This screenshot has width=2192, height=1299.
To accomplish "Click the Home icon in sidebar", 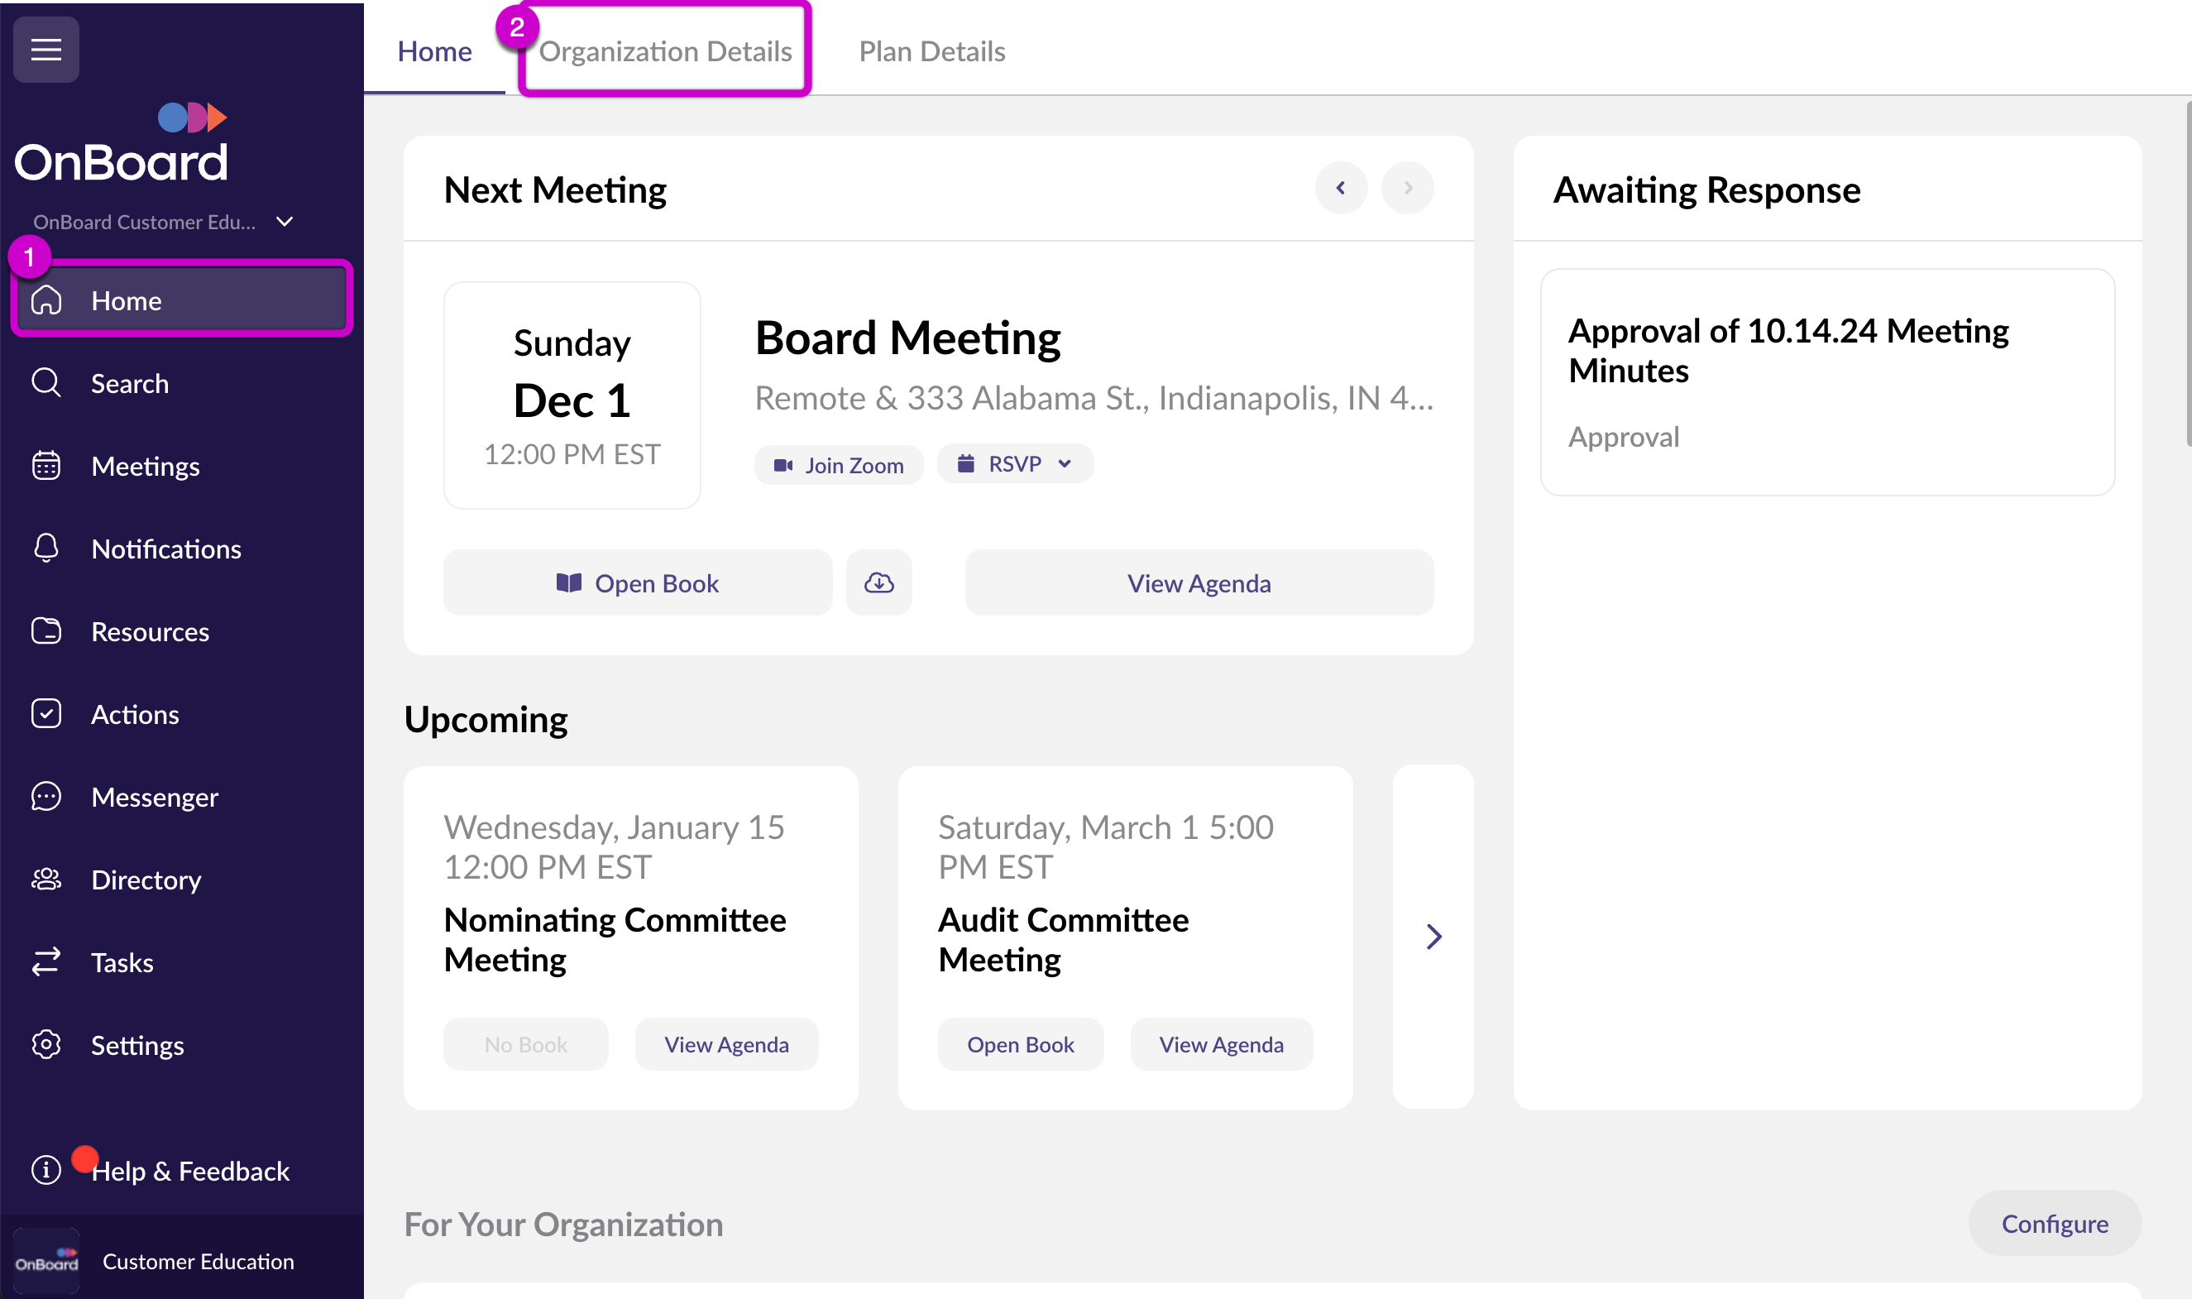I will coord(46,300).
